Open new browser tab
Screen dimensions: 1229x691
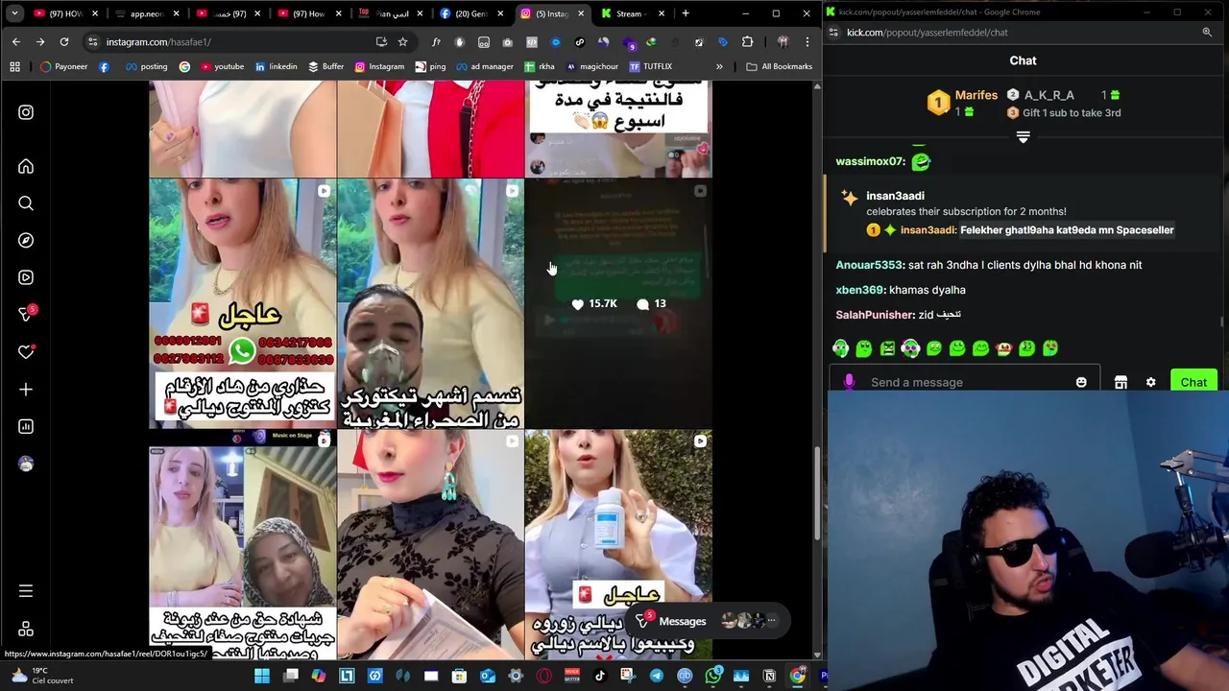click(x=685, y=13)
